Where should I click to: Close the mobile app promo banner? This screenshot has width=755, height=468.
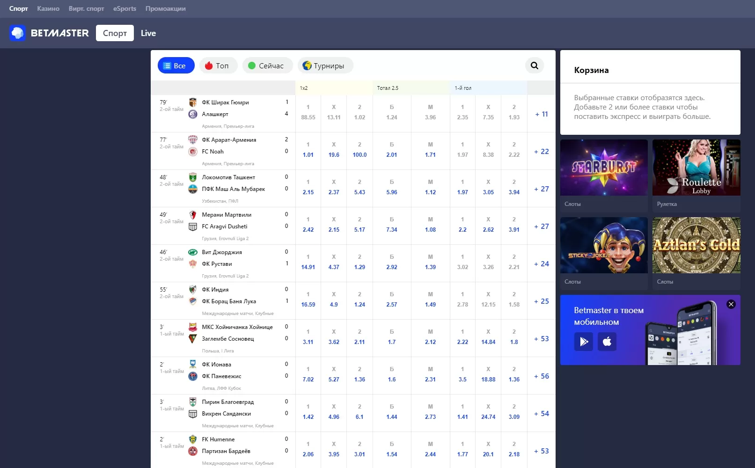tap(731, 304)
